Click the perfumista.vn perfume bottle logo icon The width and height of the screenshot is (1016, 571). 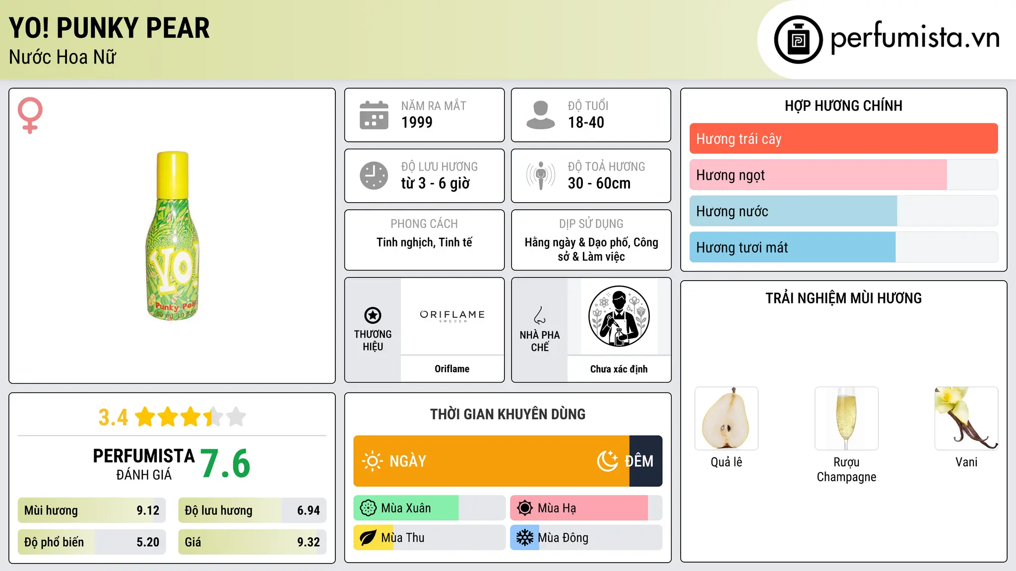[x=798, y=40]
